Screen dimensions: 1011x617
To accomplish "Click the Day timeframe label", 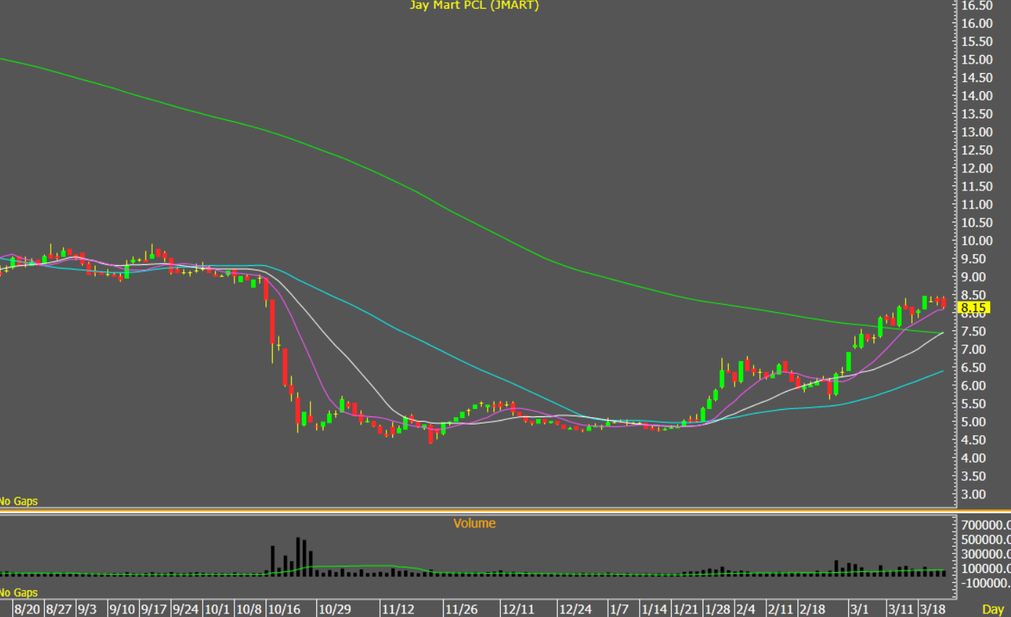I will point(992,610).
